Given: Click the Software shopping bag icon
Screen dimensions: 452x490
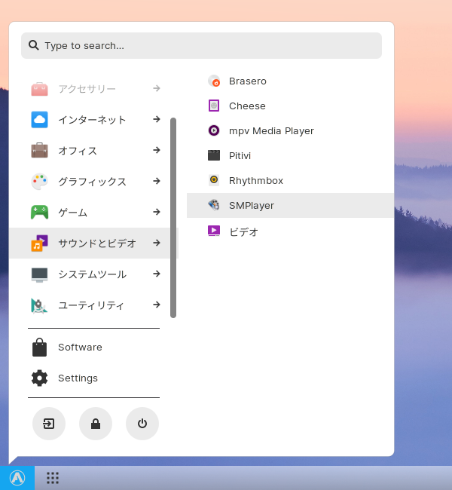Looking at the screenshot, I should click(39, 348).
